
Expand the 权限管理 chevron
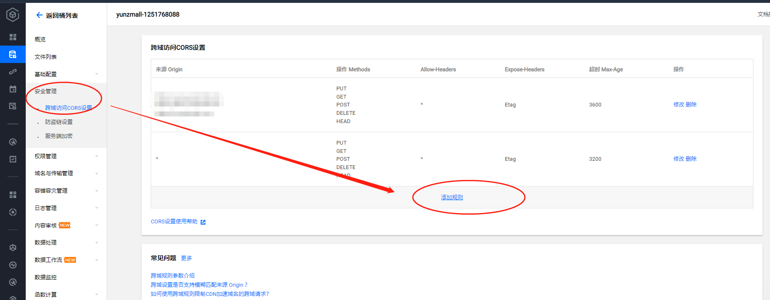click(97, 156)
